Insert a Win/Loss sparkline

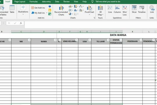pyautogui.click(x=125, y=10)
